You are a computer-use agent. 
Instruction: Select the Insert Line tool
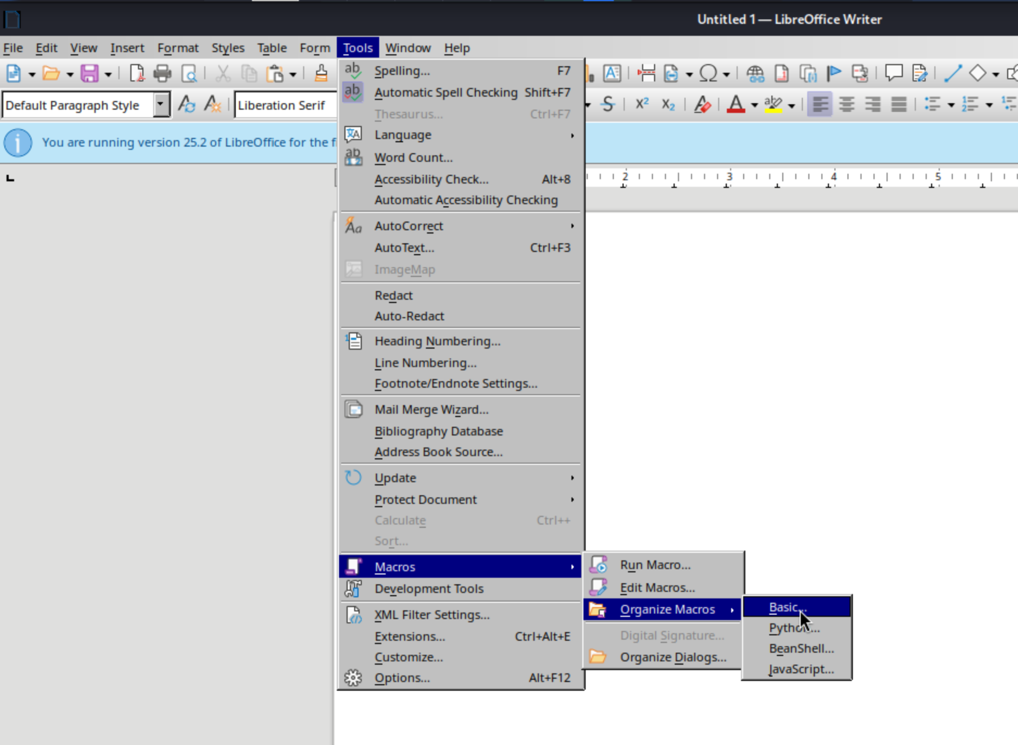[953, 73]
